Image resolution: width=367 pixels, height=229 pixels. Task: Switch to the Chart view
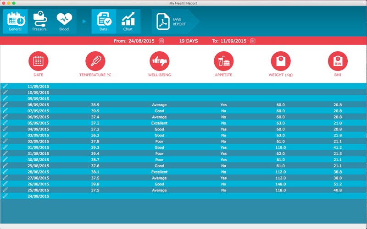click(x=128, y=21)
